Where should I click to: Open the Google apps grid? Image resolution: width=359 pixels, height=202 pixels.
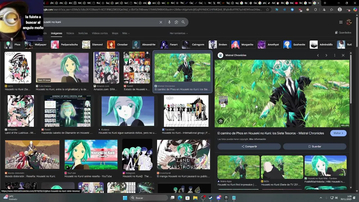(341, 22)
